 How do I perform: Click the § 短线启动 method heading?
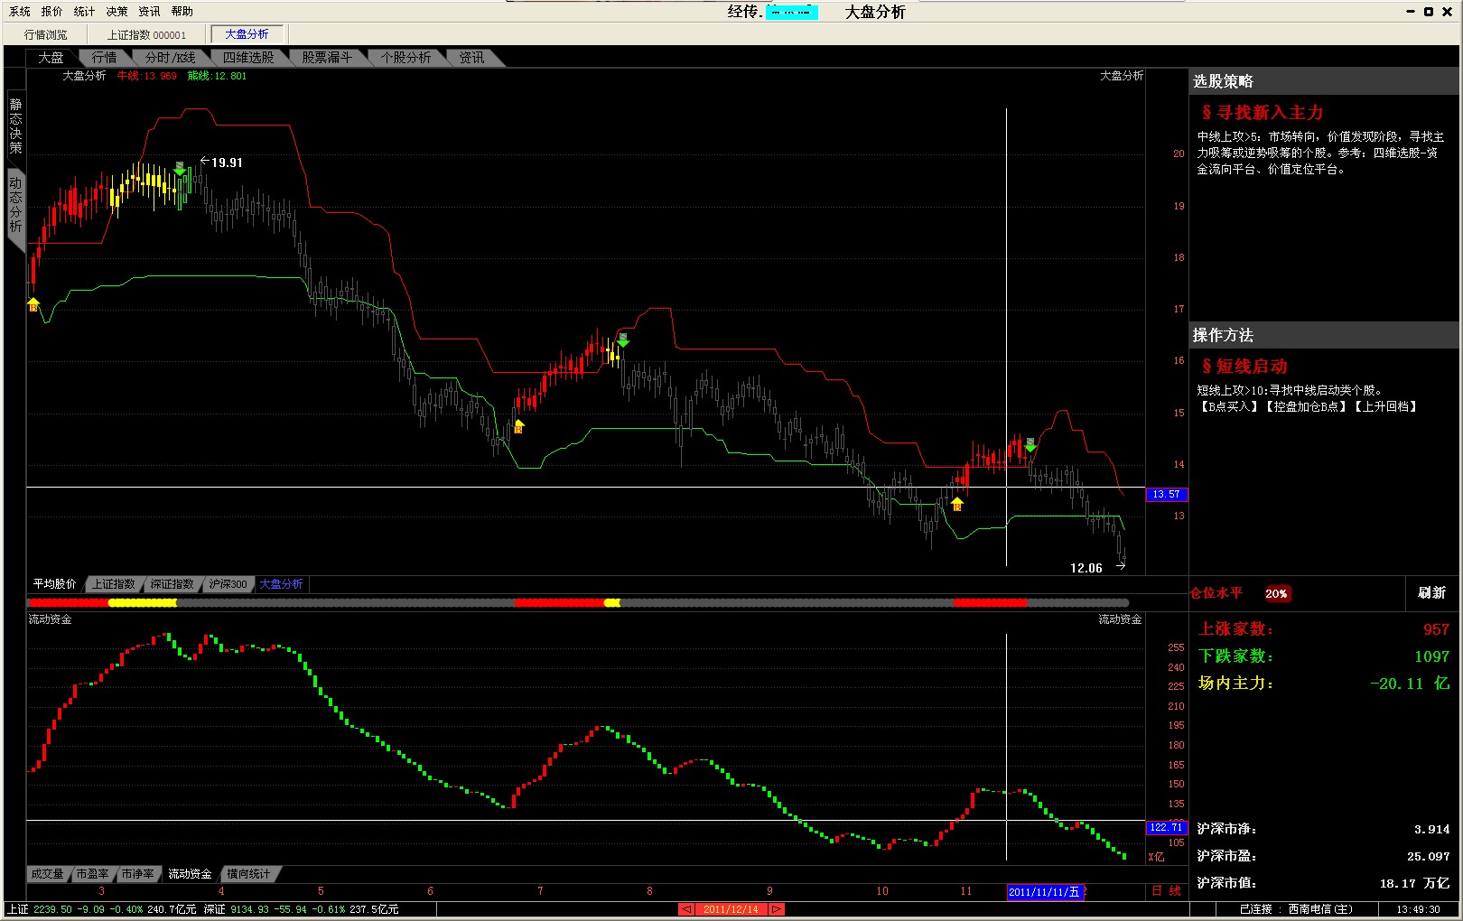pos(1244,367)
